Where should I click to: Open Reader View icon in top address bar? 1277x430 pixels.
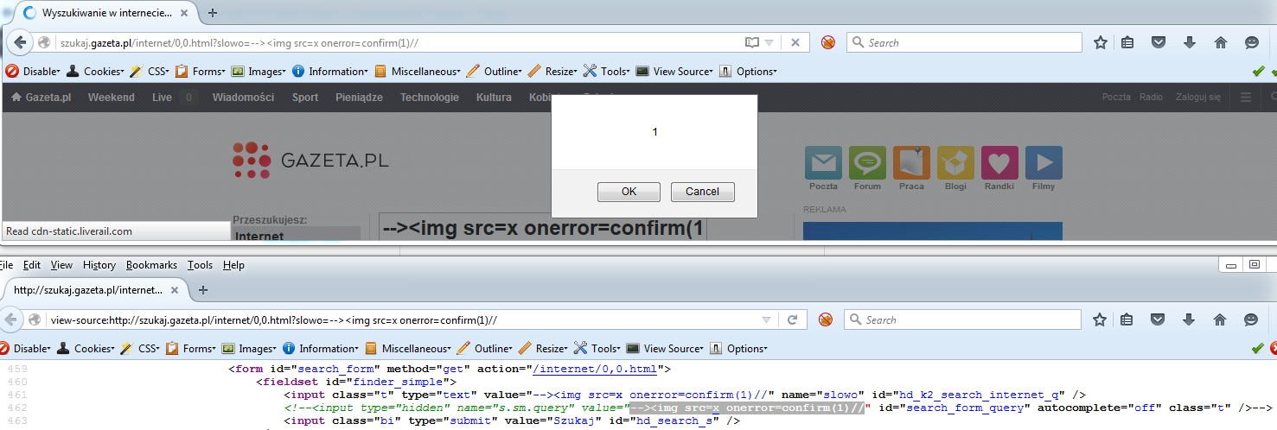tap(752, 42)
